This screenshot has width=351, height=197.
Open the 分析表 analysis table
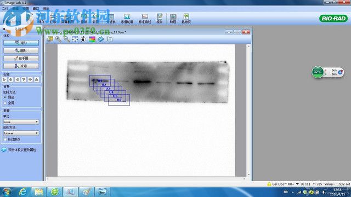(x=111, y=19)
